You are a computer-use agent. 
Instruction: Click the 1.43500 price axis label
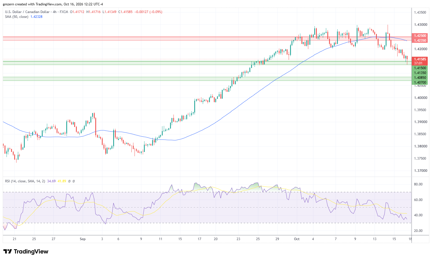tap(420, 12)
